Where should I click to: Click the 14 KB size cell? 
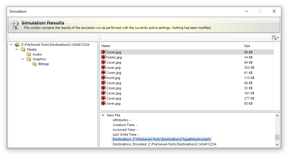(x=248, y=57)
